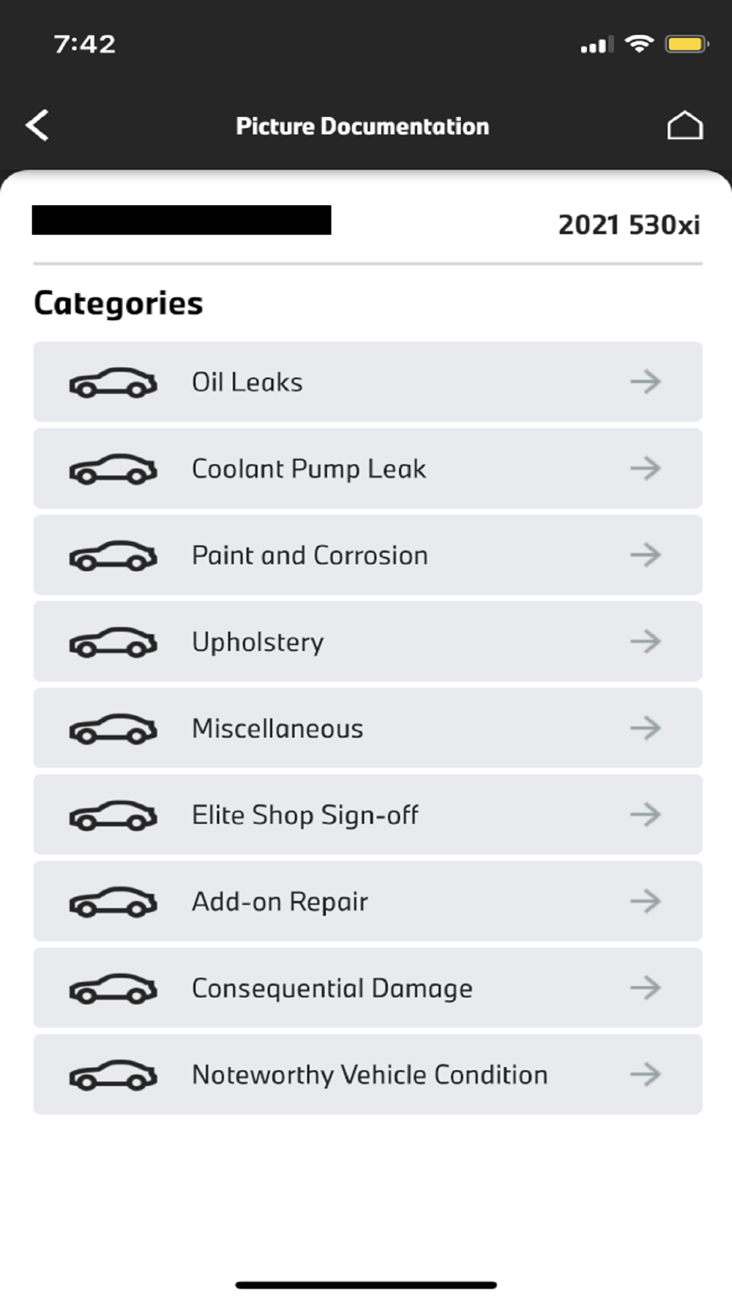Tap the car icon beside Coolant Pump Leak

click(x=113, y=469)
